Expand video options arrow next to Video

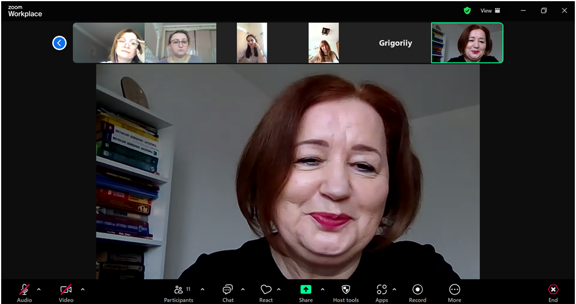point(82,289)
